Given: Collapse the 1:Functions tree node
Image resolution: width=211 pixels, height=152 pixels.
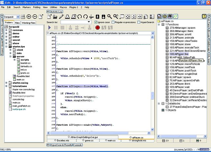Looking at the screenshot, I should (159, 25).
